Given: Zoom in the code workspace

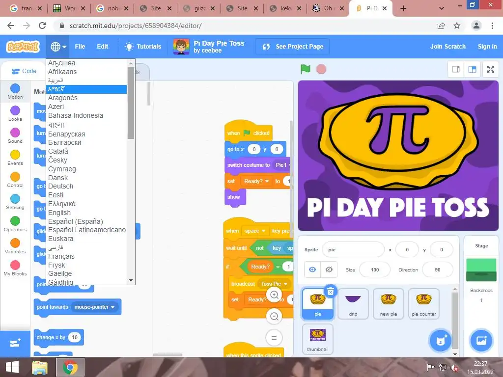Looking at the screenshot, I should [x=274, y=295].
